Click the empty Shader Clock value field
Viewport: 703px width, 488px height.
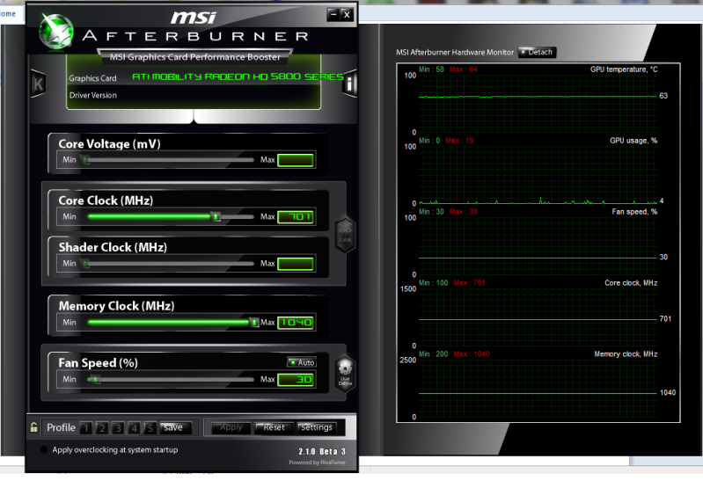tap(296, 264)
